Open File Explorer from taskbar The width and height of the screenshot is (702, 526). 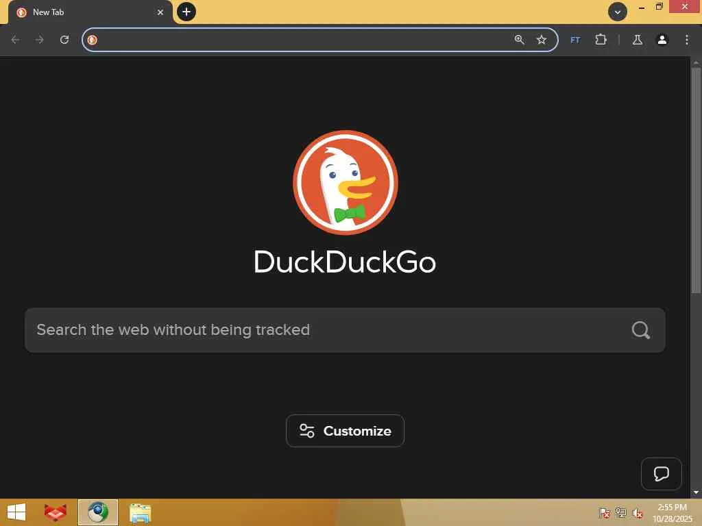(140, 513)
